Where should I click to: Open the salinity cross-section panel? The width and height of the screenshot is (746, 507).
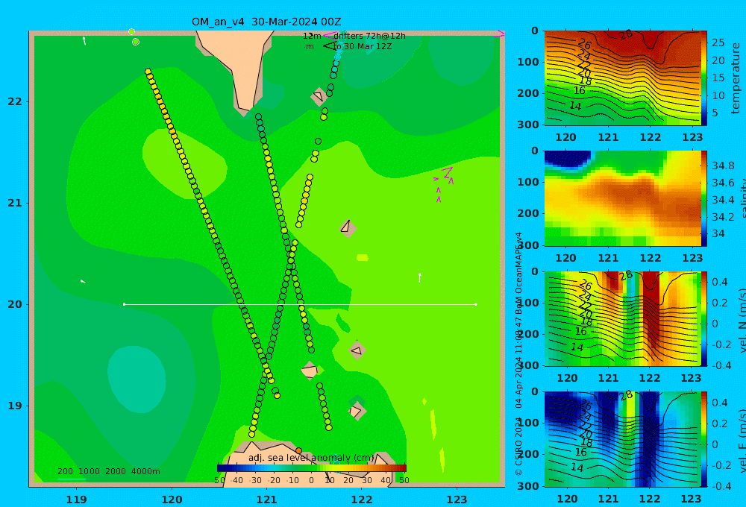(623, 198)
